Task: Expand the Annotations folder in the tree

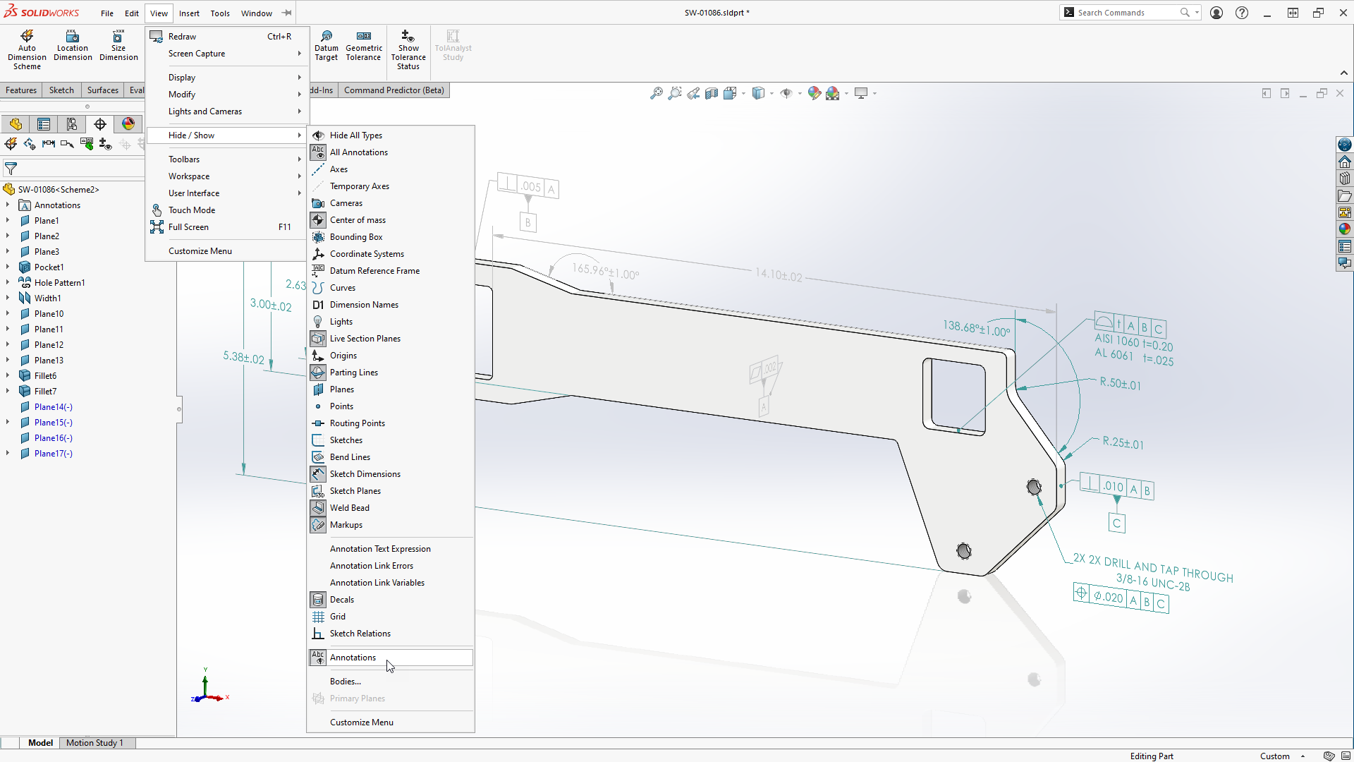Action: pos(8,205)
